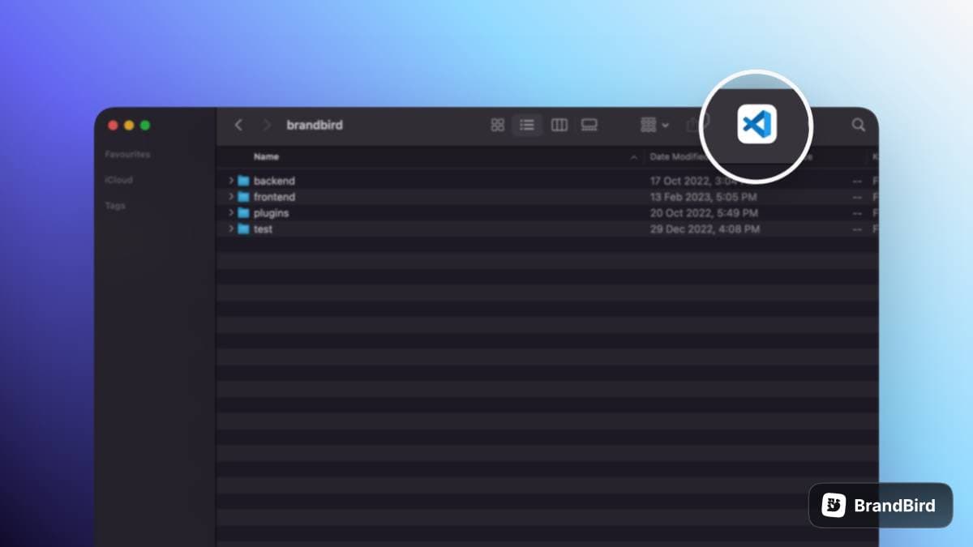Maximize the window with green button
973x547 pixels.
[x=145, y=125]
